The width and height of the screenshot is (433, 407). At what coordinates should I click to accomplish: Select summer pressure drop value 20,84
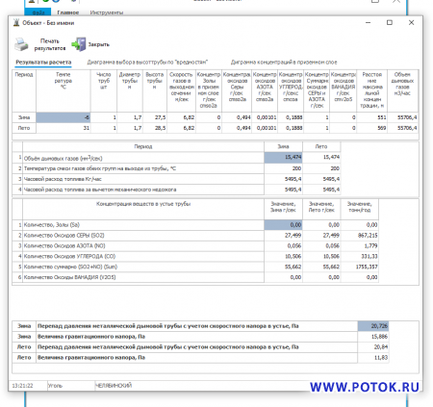click(373, 347)
